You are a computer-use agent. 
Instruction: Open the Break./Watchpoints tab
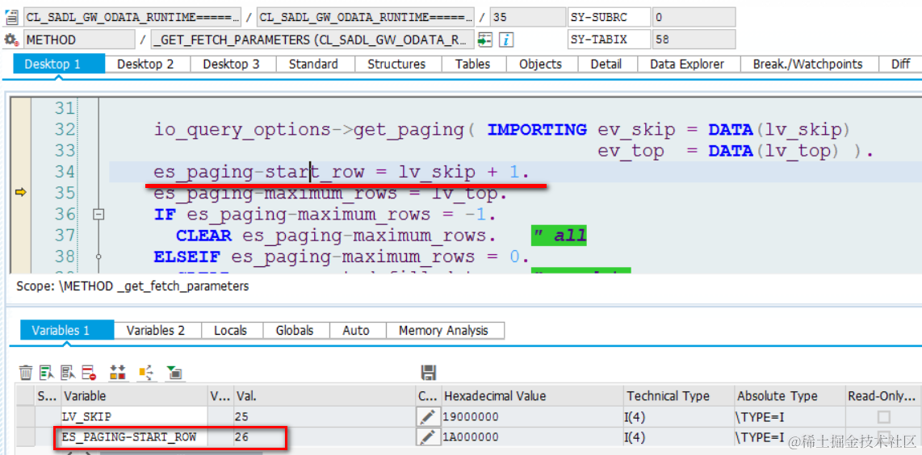808,64
